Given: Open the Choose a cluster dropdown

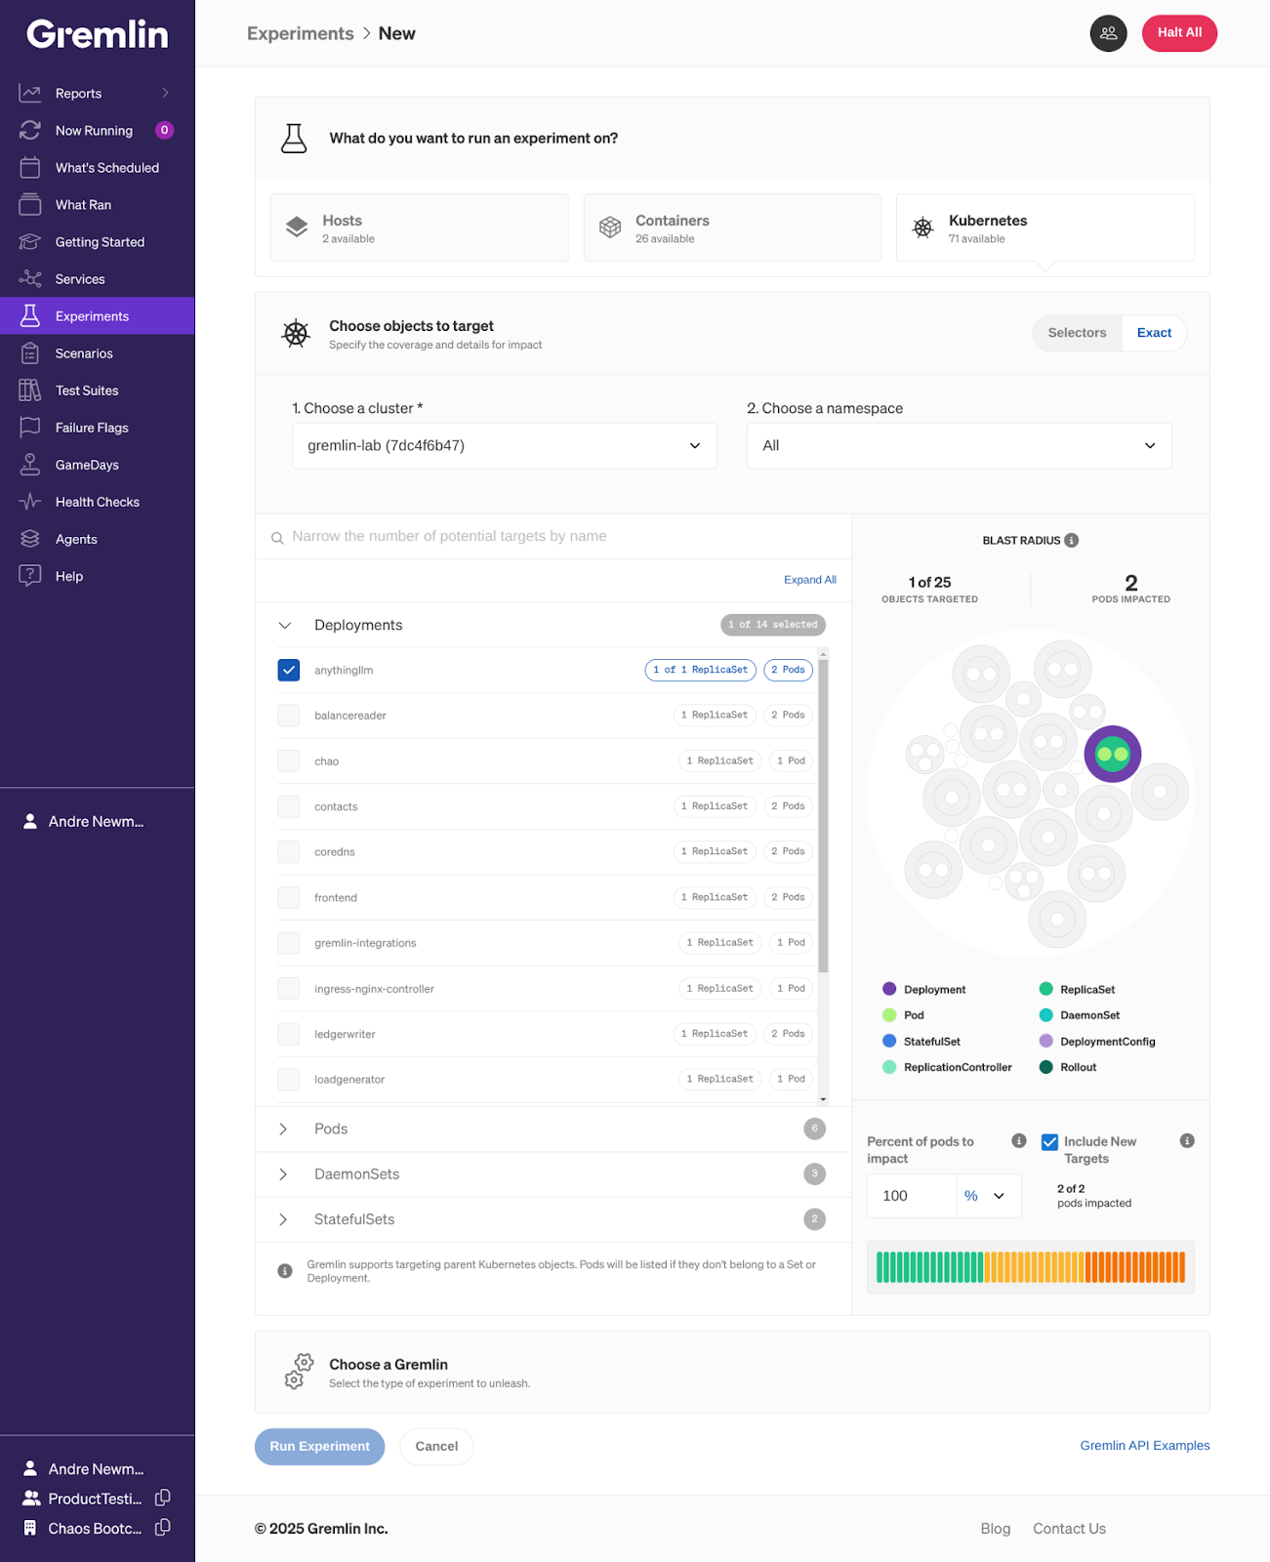Looking at the screenshot, I should pos(504,445).
